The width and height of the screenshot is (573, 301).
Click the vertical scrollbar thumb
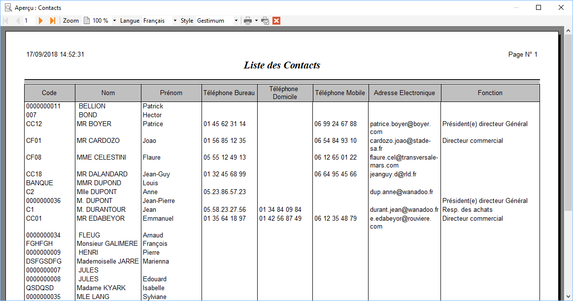click(x=568, y=122)
